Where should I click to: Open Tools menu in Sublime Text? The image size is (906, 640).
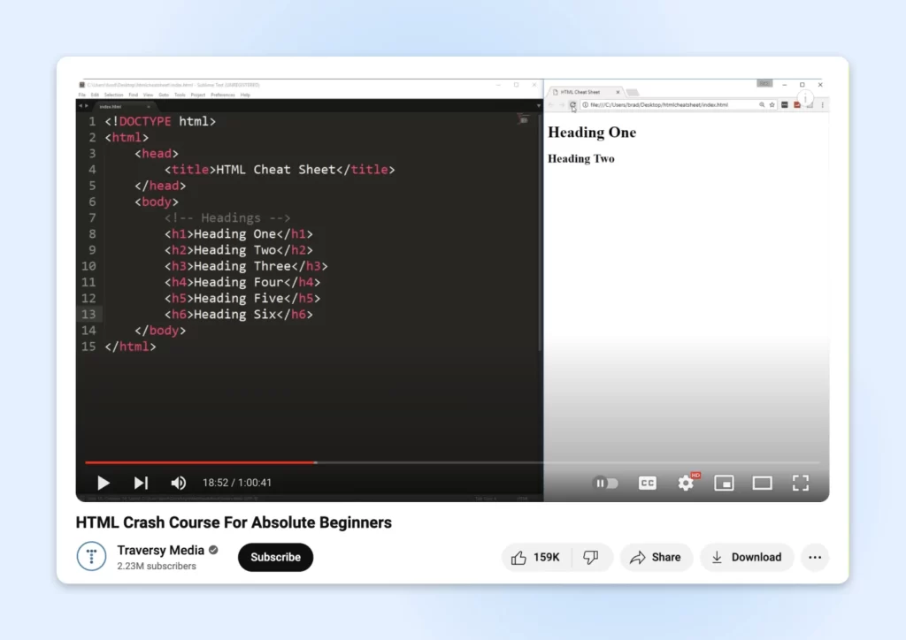[180, 95]
